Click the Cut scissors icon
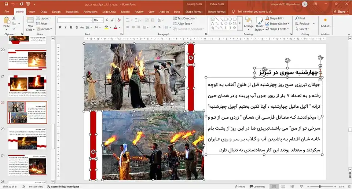Viewport: 352px width, 189px height. [14, 18]
